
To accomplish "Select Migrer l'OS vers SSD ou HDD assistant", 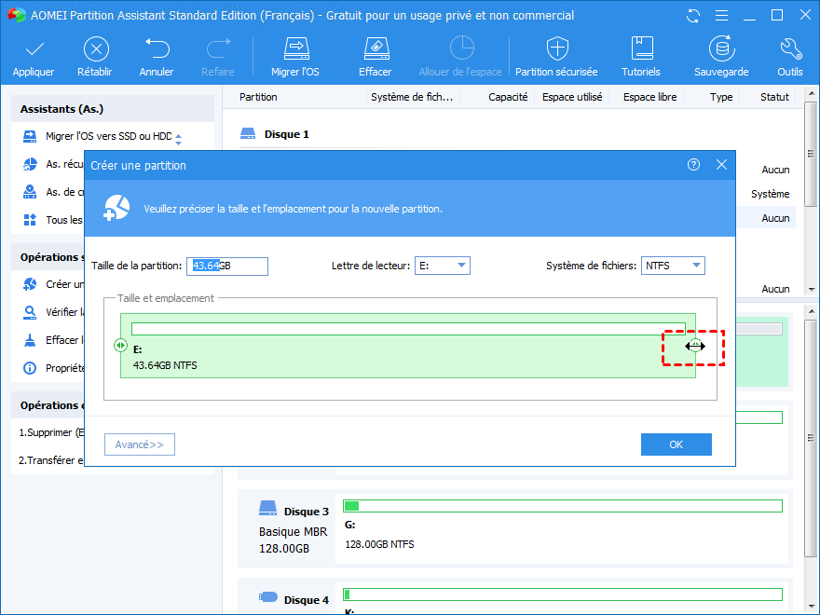I will point(108,136).
